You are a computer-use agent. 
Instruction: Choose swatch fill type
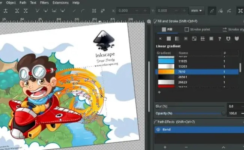(x=211, y=39)
